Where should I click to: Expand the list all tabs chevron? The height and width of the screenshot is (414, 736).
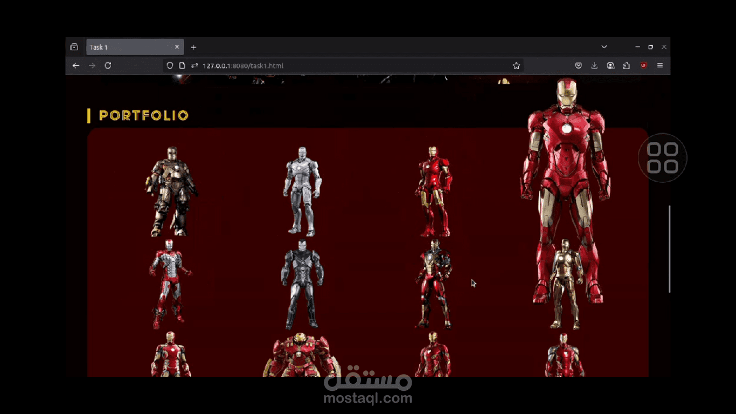pyautogui.click(x=604, y=47)
